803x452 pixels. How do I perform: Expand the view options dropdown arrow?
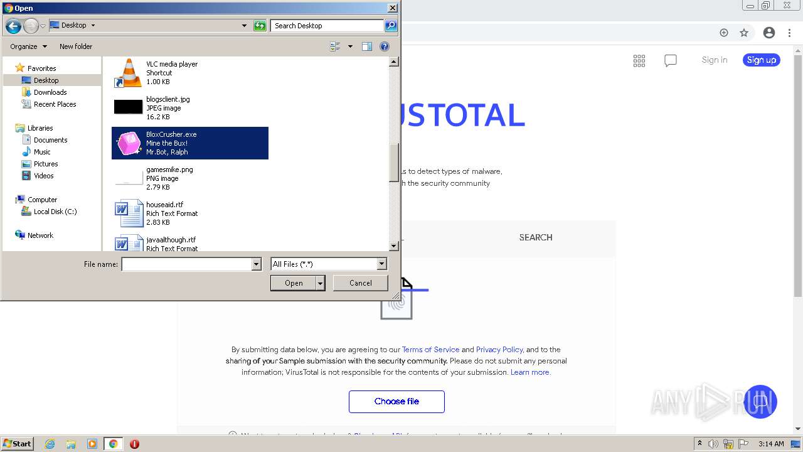[350, 46]
